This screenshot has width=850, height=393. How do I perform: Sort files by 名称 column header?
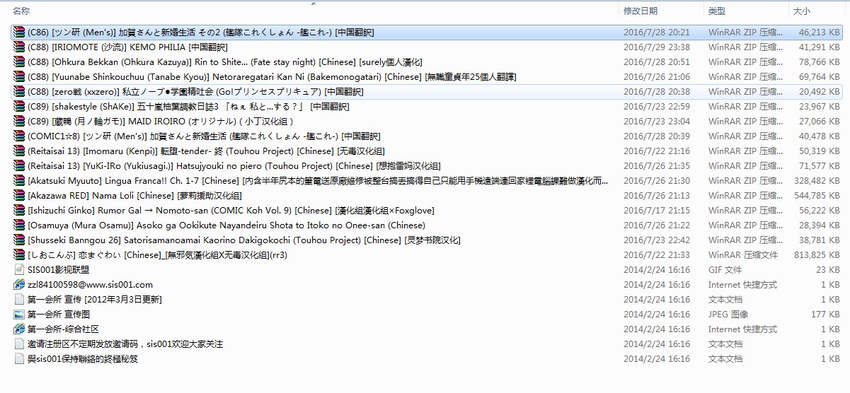[x=21, y=11]
